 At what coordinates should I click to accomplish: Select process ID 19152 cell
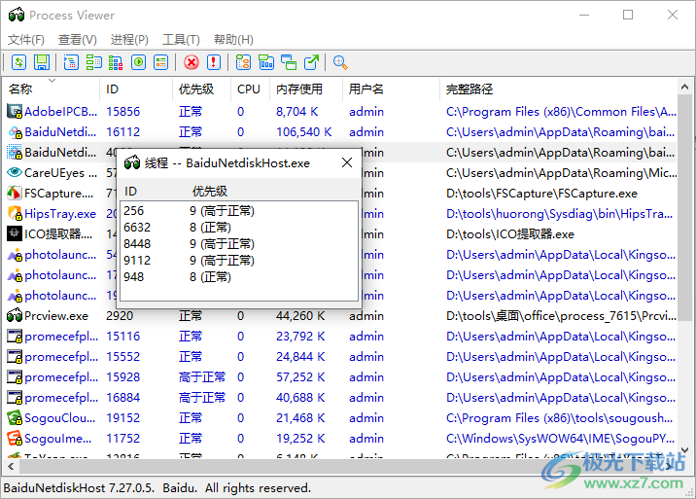pyautogui.click(x=122, y=418)
